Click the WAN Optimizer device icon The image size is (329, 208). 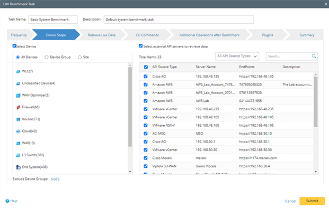[x=18, y=96]
